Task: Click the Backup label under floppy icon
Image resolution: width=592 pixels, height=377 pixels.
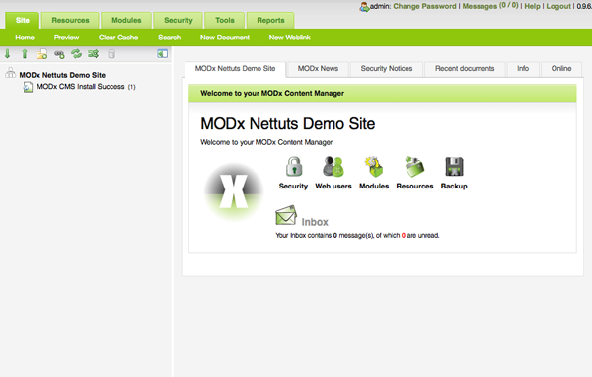Action: point(454,186)
